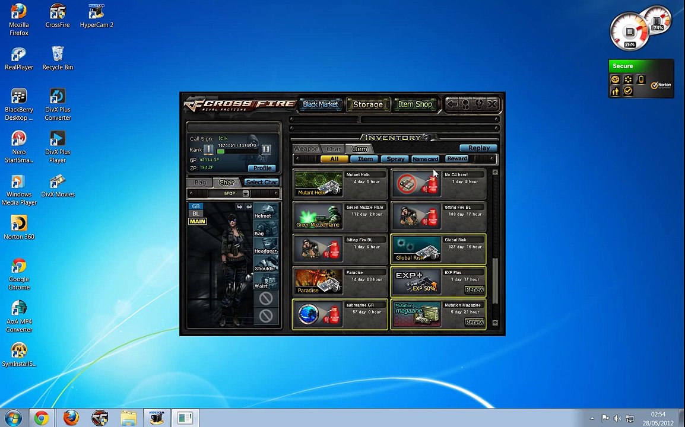Select the BL team toggle

[196, 213]
